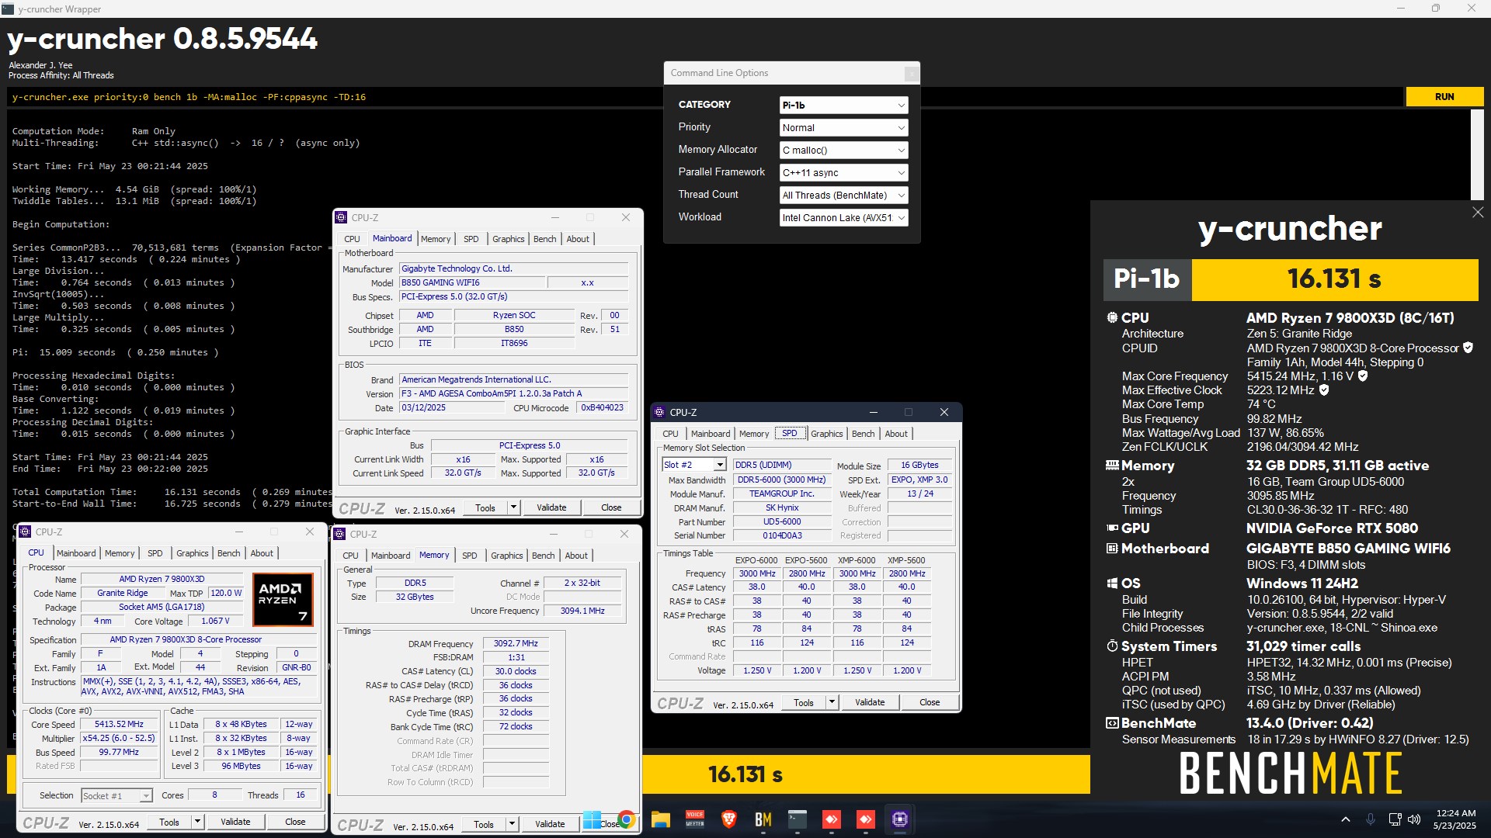This screenshot has width=1491, height=838.
Task: Click the yellow 16.131 s Pi-1b score banner
Action: pos(1334,279)
